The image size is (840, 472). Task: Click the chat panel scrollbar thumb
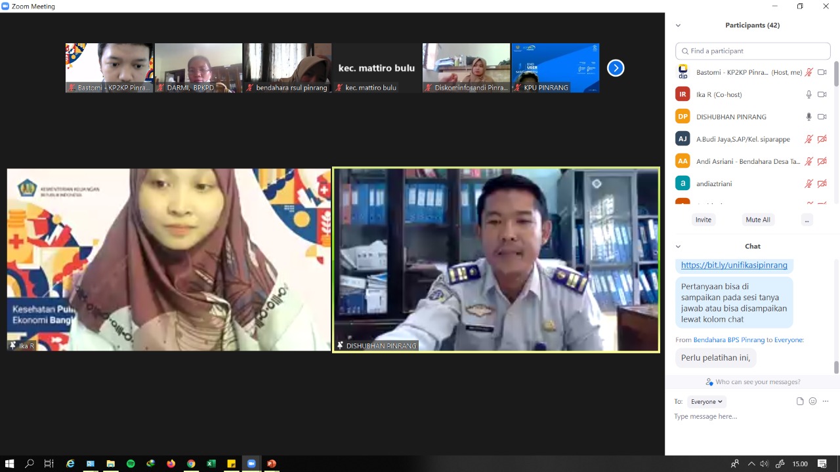(836, 367)
